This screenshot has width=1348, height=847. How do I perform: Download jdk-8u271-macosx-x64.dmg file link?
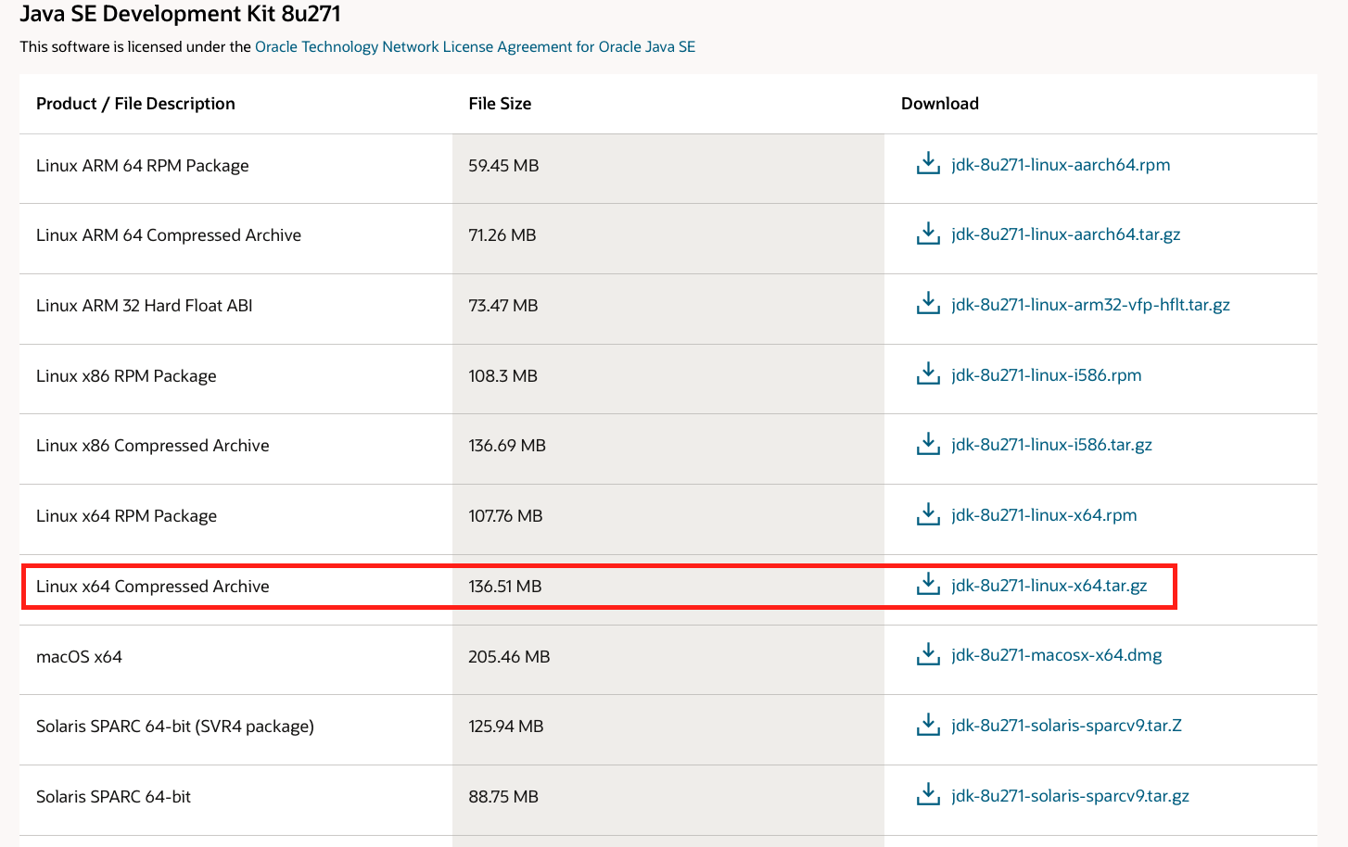click(x=1057, y=655)
